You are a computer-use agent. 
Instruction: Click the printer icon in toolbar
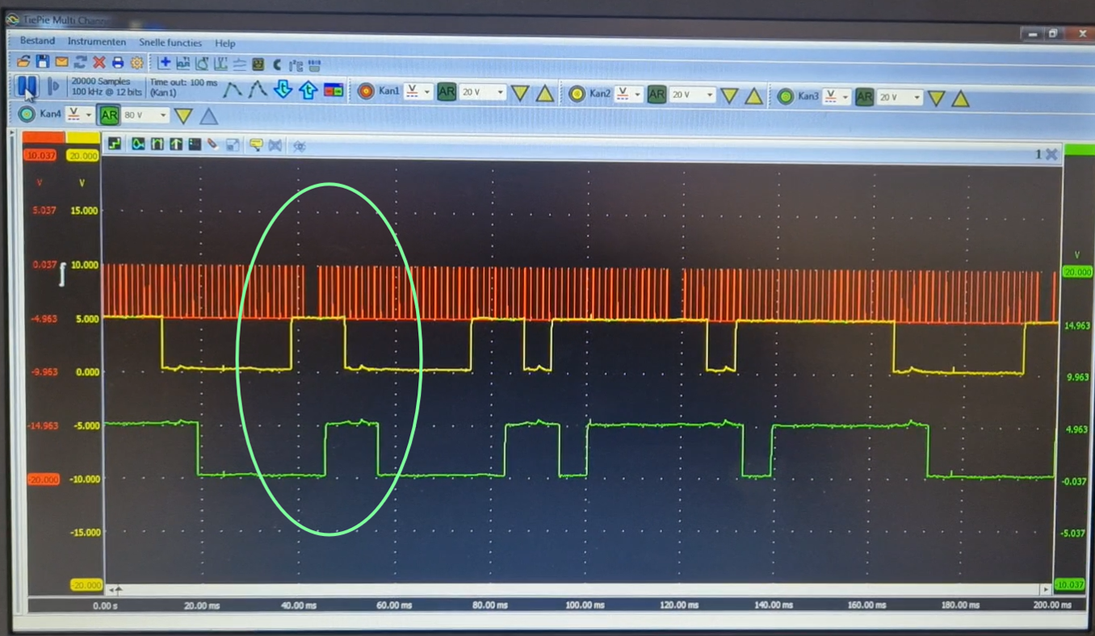118,63
